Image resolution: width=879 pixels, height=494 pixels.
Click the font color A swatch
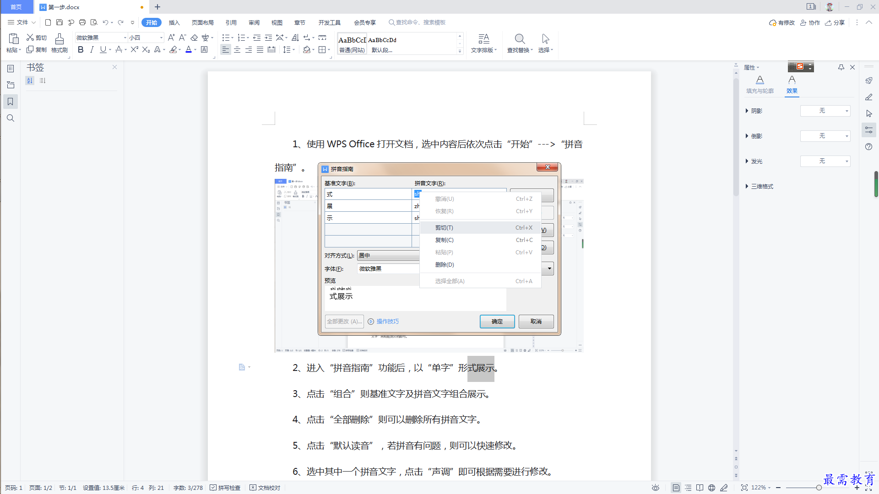189,49
